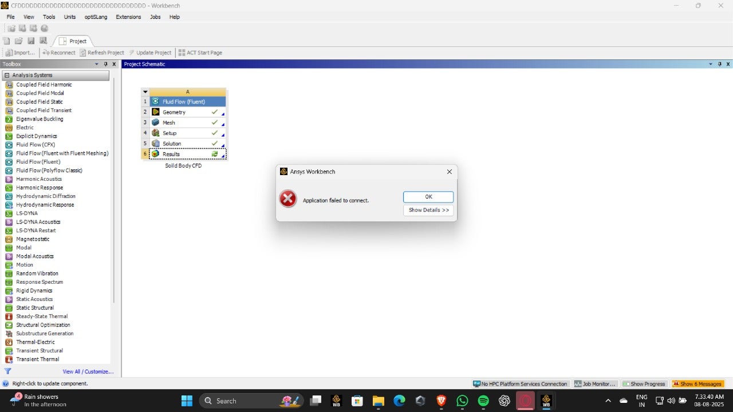Click Update Project in the toolbar
This screenshot has height=412, width=733.
[150, 53]
